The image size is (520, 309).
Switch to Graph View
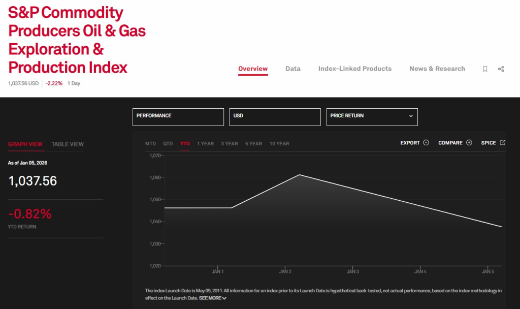click(x=25, y=144)
